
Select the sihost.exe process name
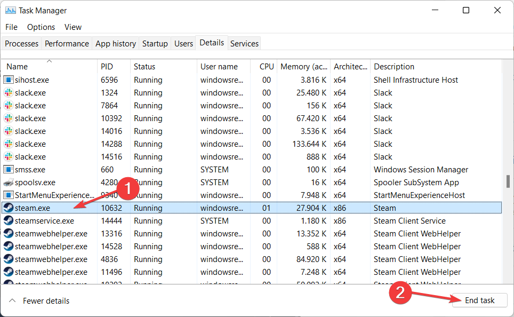(32, 80)
